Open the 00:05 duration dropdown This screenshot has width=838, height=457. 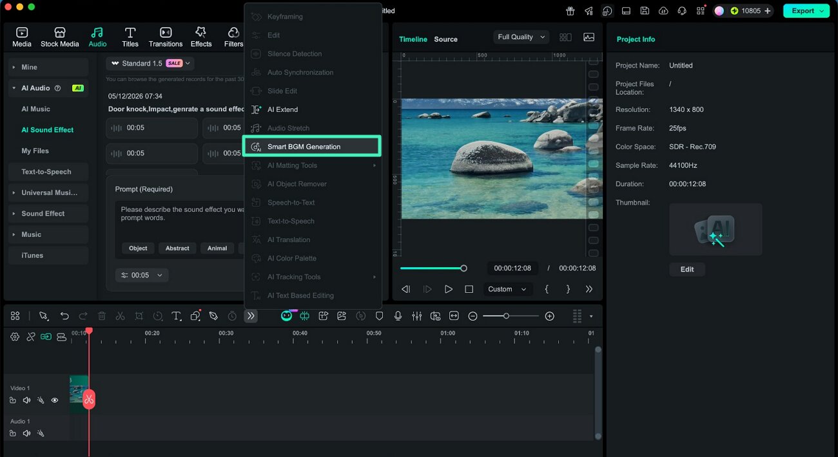click(142, 275)
